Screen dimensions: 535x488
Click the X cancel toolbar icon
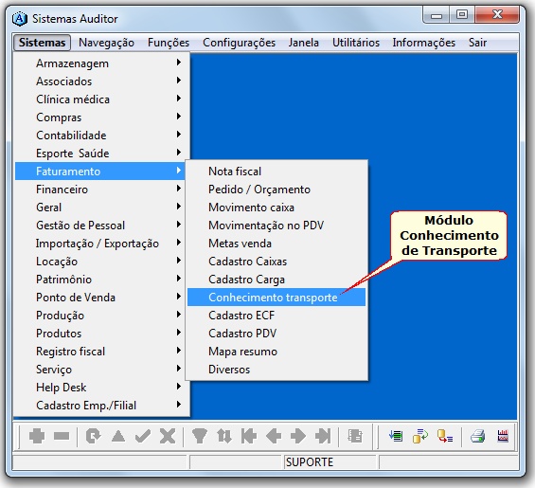pos(168,436)
